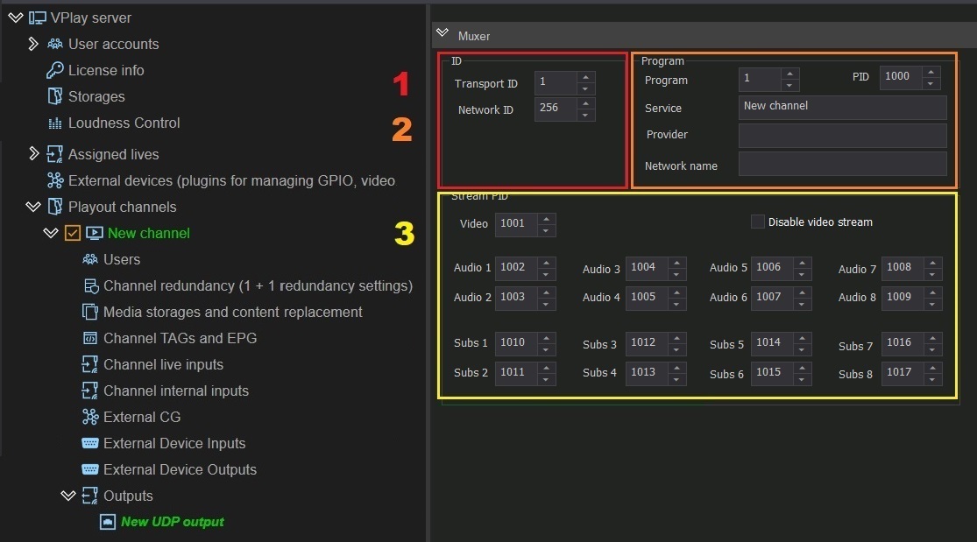Click the External Device Outputs icon

pyautogui.click(x=90, y=469)
